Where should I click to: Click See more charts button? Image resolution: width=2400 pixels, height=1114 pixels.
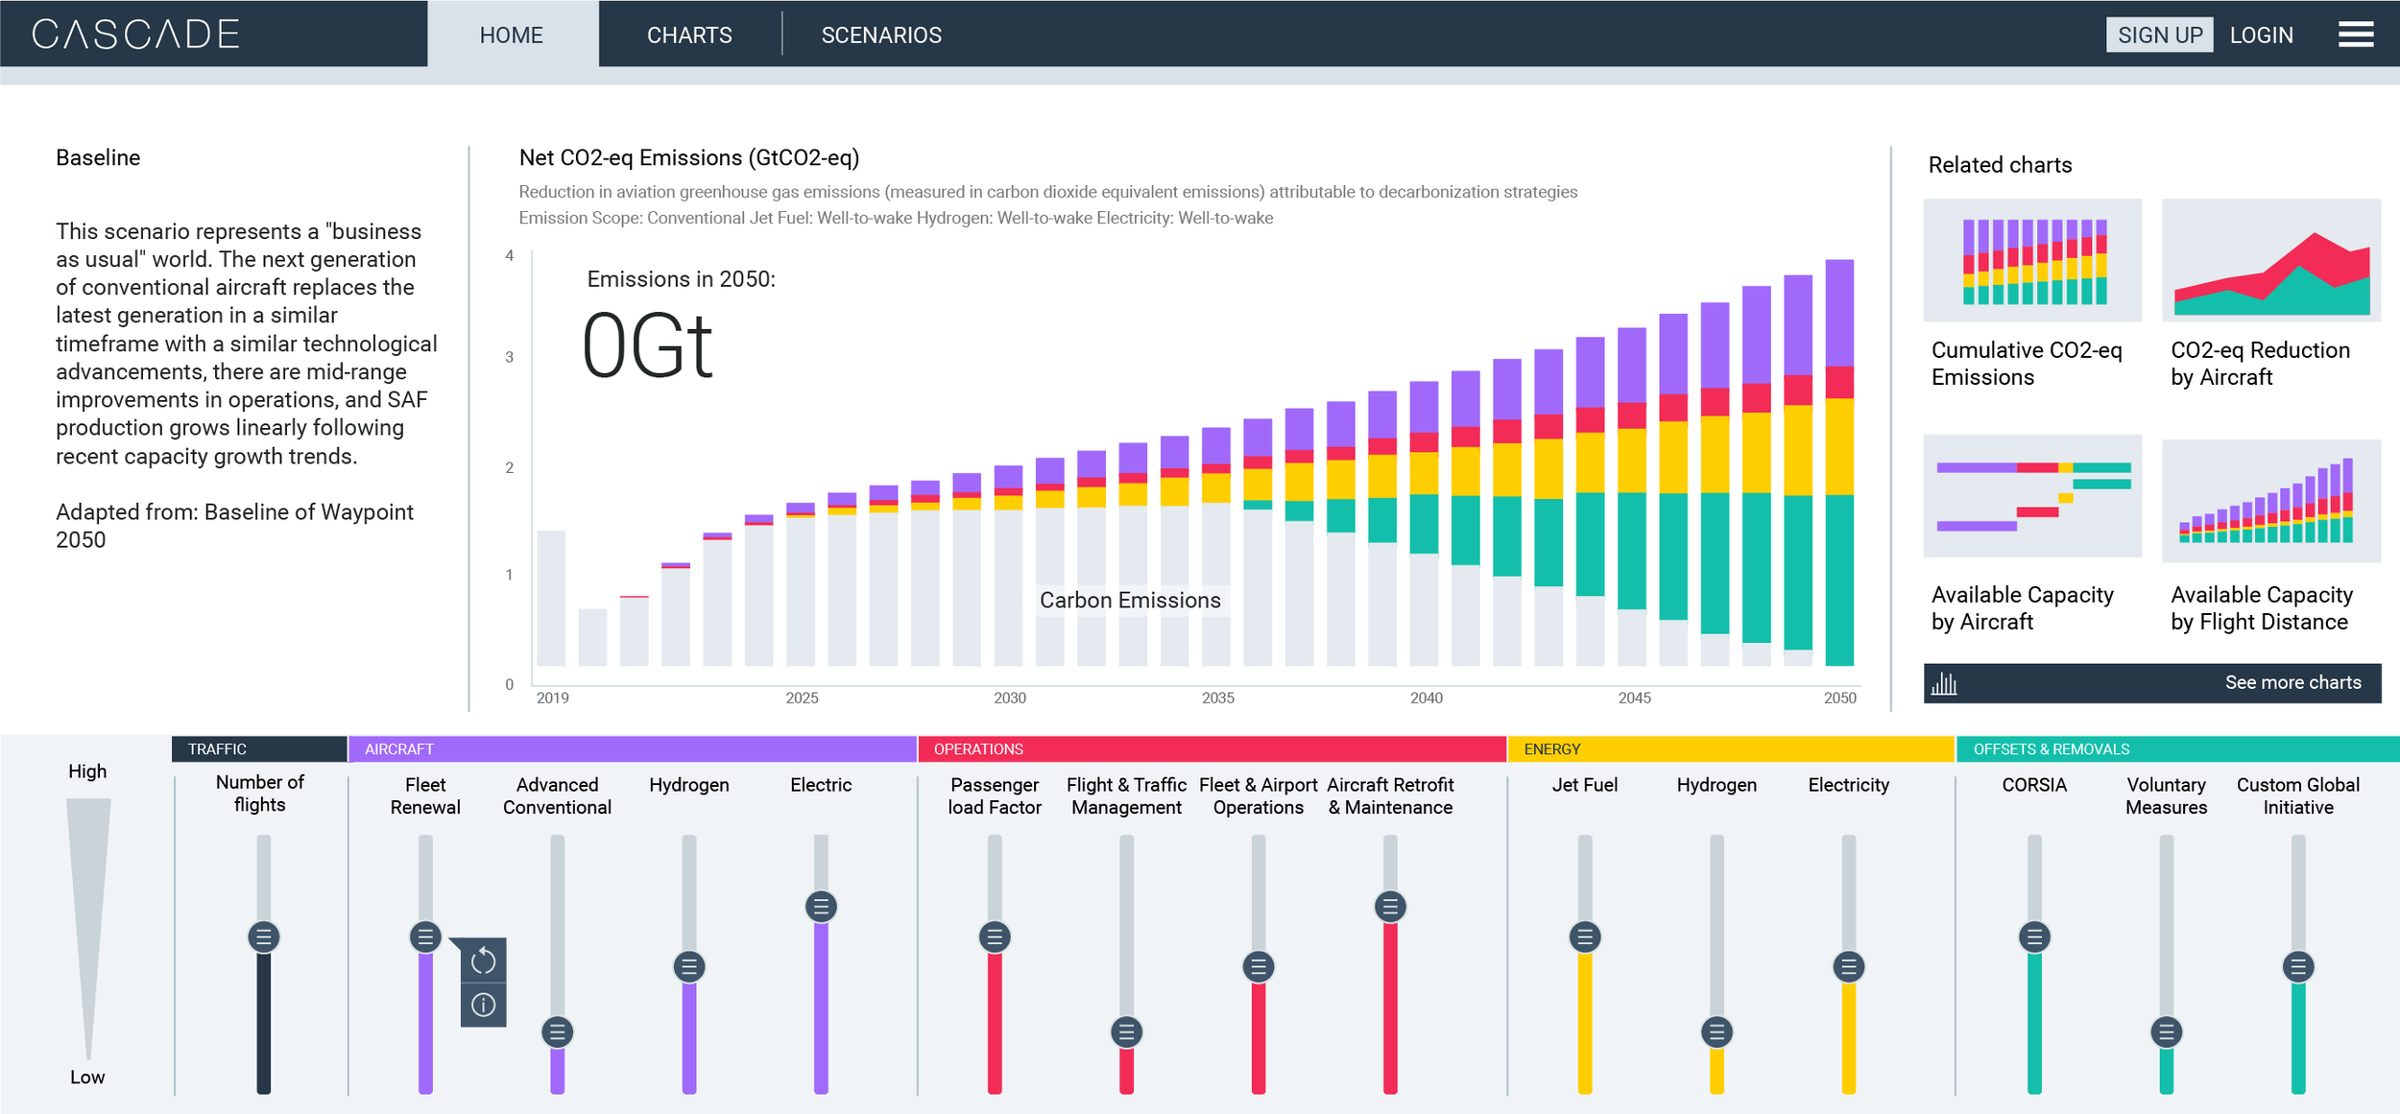pyautogui.click(x=2292, y=683)
